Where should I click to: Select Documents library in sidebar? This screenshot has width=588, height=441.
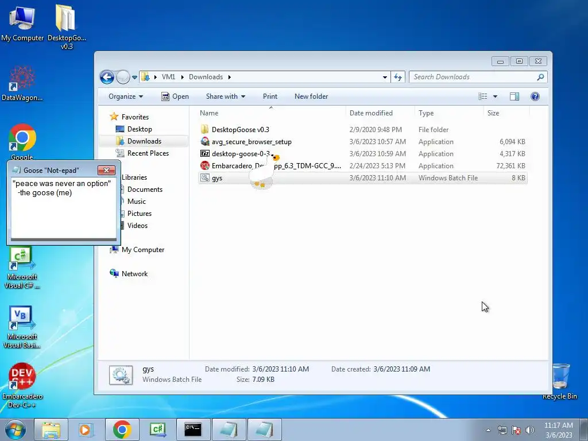[x=145, y=189]
